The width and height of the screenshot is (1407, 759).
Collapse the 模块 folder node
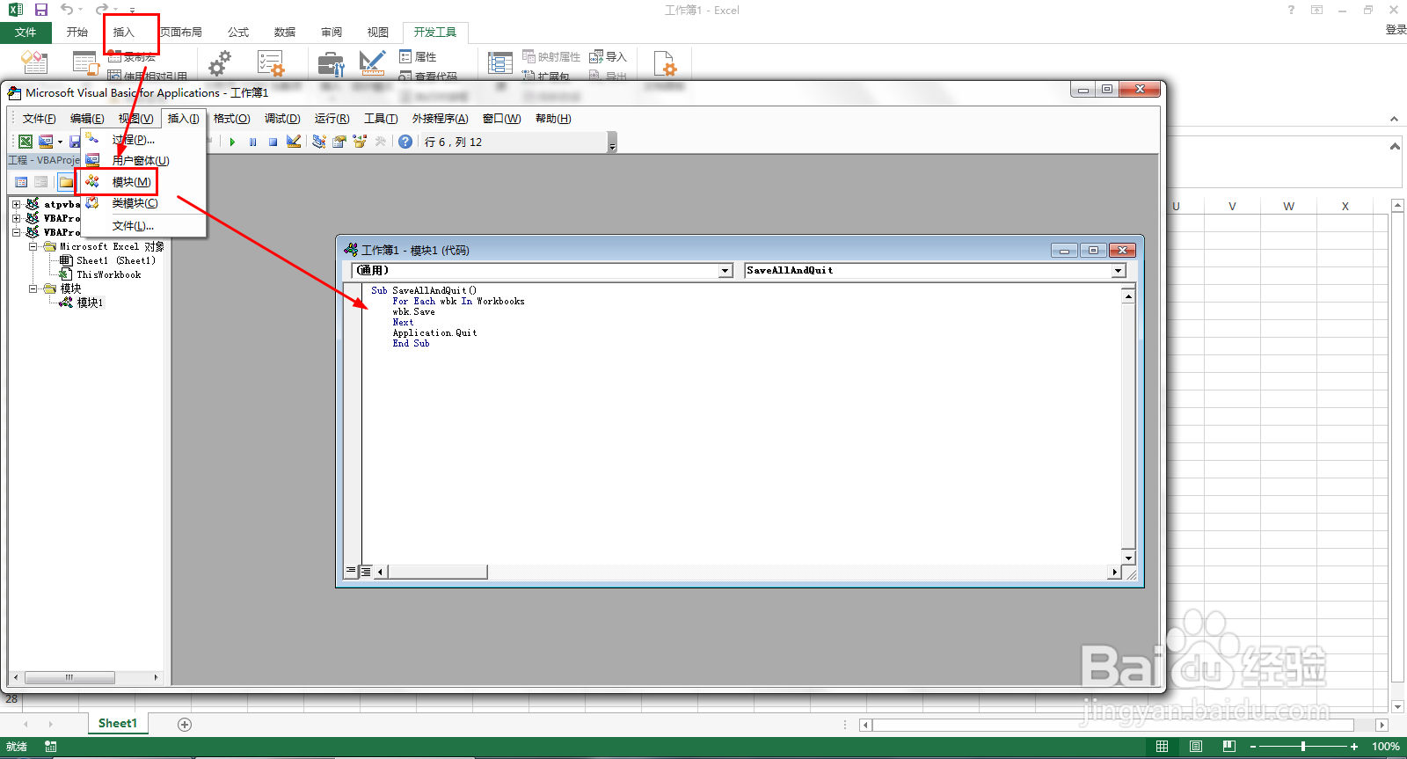point(33,288)
